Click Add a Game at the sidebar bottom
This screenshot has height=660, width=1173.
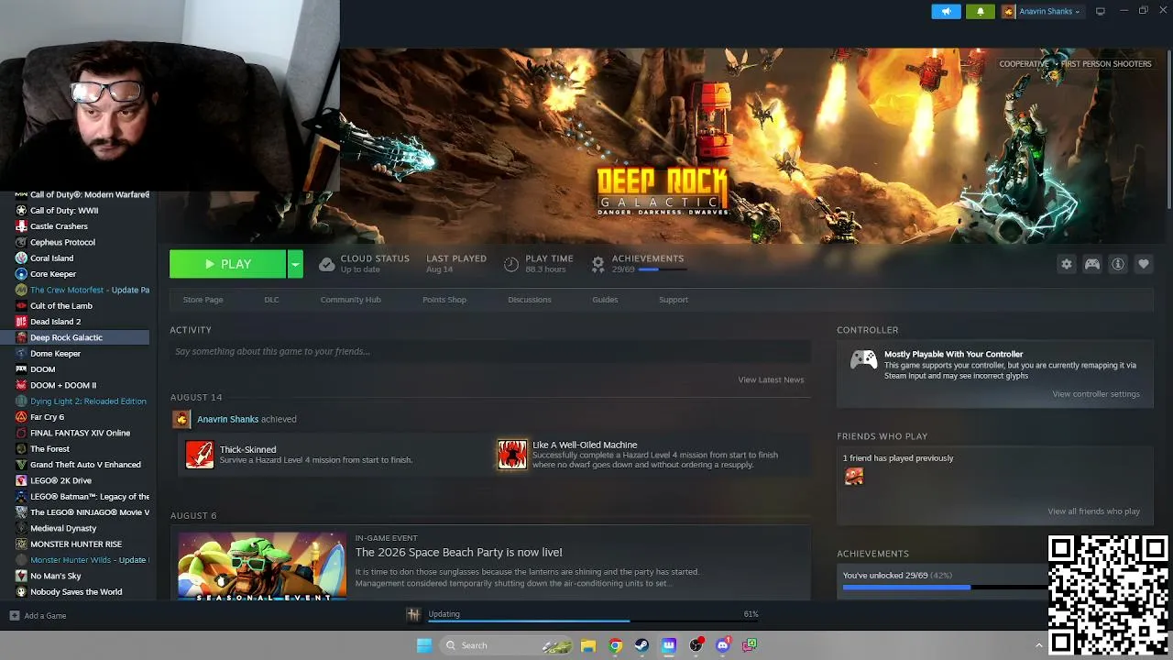(45, 616)
